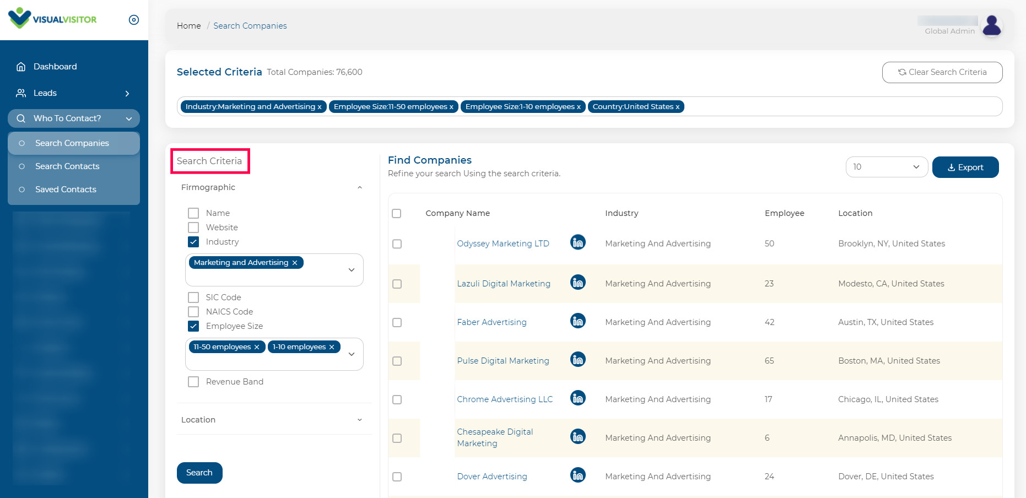Open LinkedIn icon for Dover Advertising
The width and height of the screenshot is (1026, 498).
point(577,475)
